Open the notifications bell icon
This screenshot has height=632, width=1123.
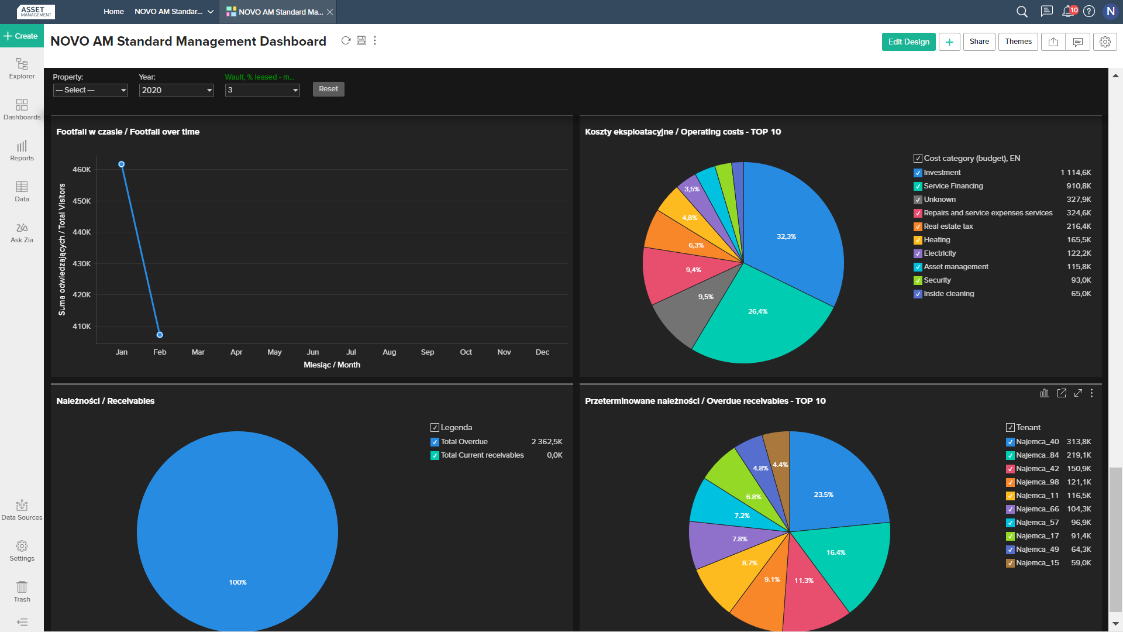1068,11
